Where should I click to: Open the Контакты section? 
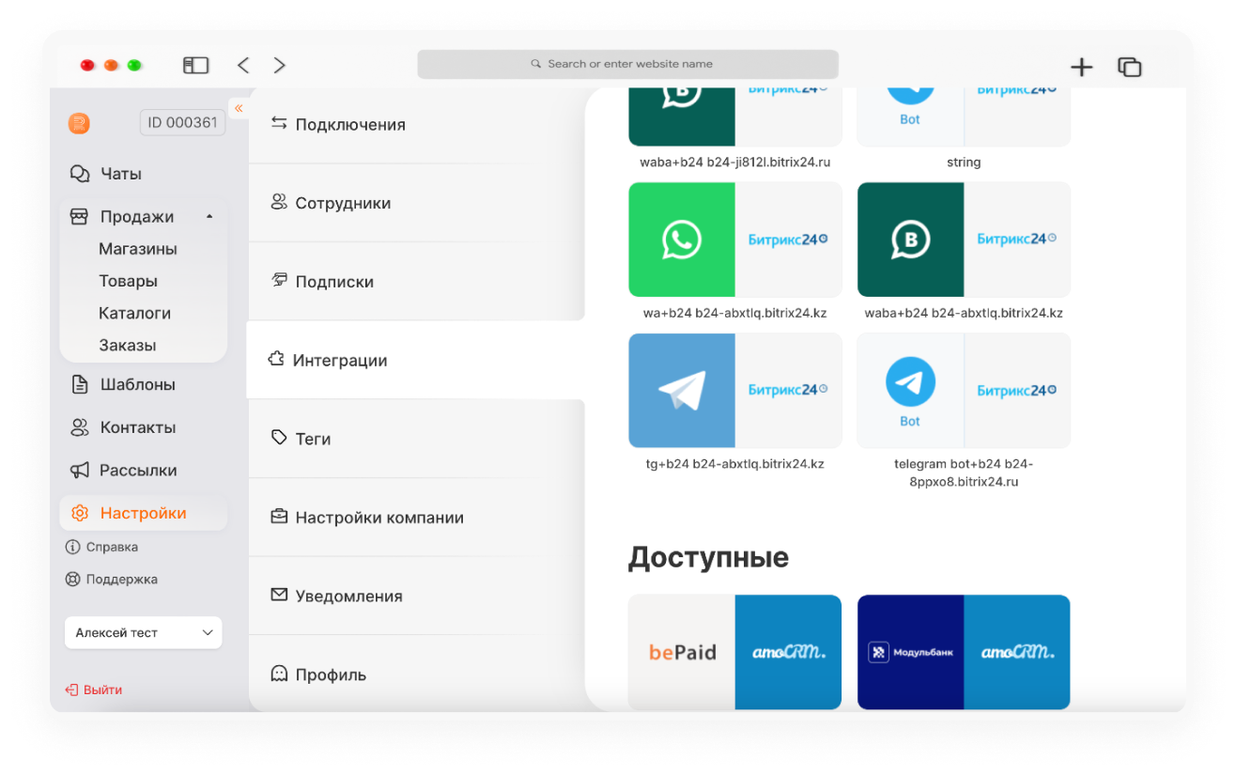137,427
